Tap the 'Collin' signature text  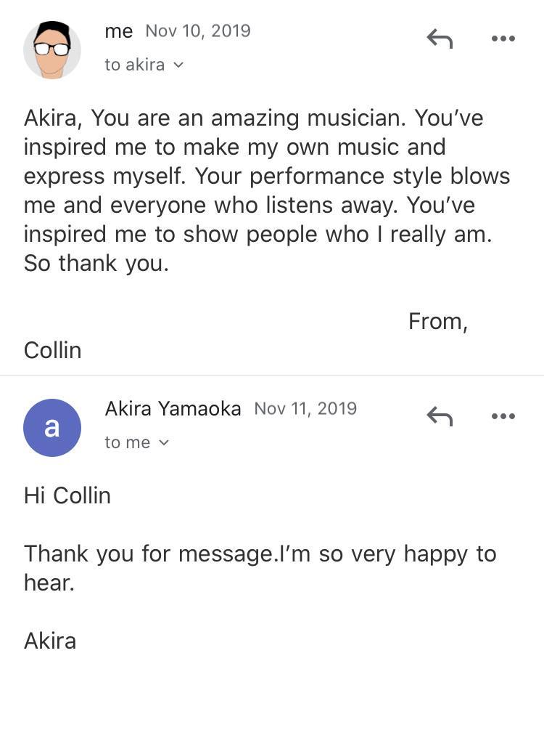[52, 350]
